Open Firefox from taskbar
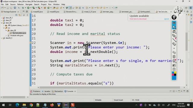This screenshot has height=108, width=193. [x=52, y=105]
